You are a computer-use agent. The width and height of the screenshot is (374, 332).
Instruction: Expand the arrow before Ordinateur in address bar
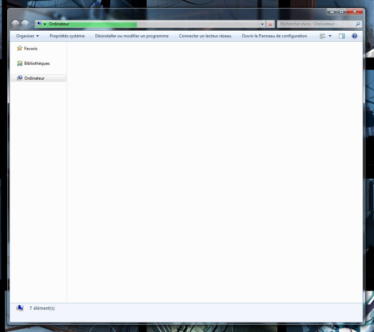pyautogui.click(x=45, y=24)
